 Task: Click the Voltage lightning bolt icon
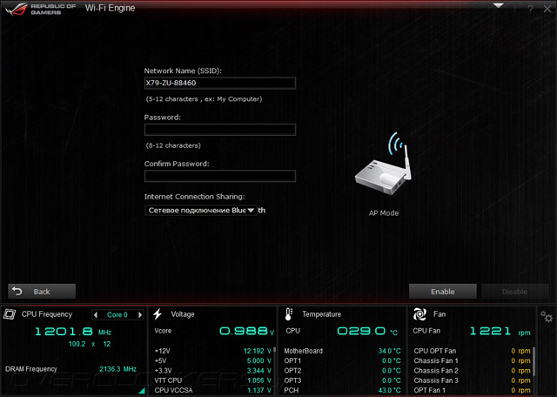158,314
